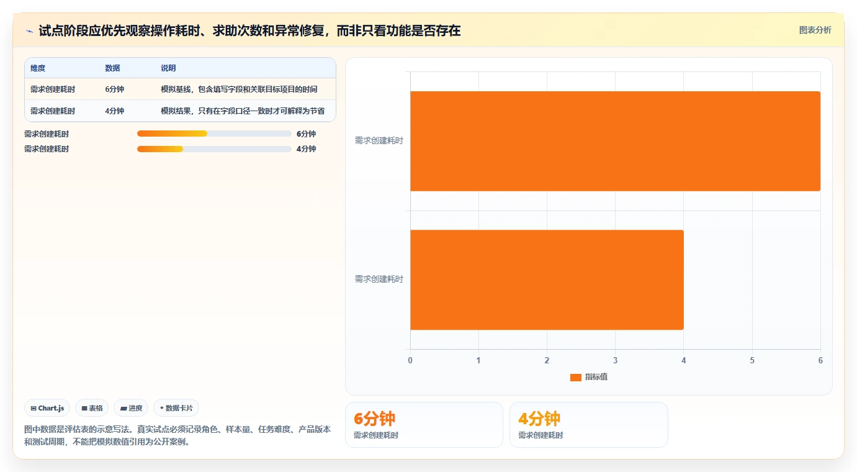Toggle the 指标值 legend entry

[x=589, y=377]
